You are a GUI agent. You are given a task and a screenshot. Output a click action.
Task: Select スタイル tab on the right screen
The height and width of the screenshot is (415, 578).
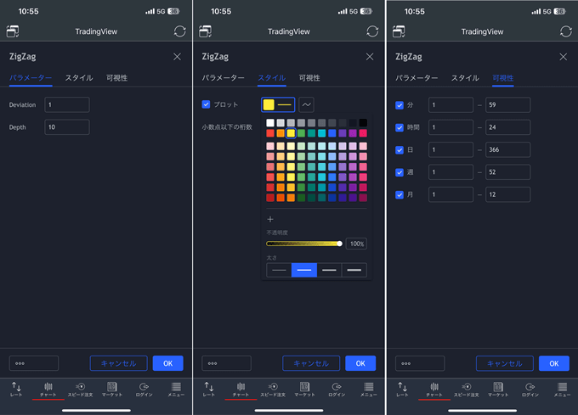click(x=465, y=78)
